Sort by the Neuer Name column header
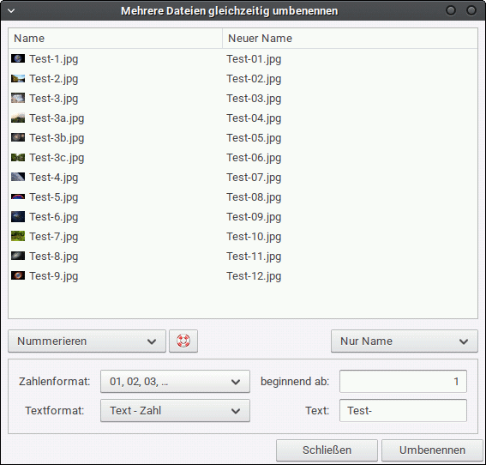486x465 pixels. click(x=350, y=38)
